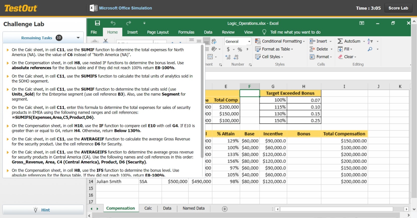Switch to the Named Data sheet tab
The width and height of the screenshot is (417, 218).
pos(193,208)
